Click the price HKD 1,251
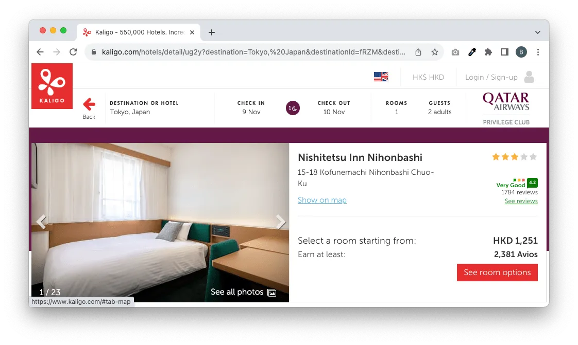This screenshot has height=345, width=578. 515,241
